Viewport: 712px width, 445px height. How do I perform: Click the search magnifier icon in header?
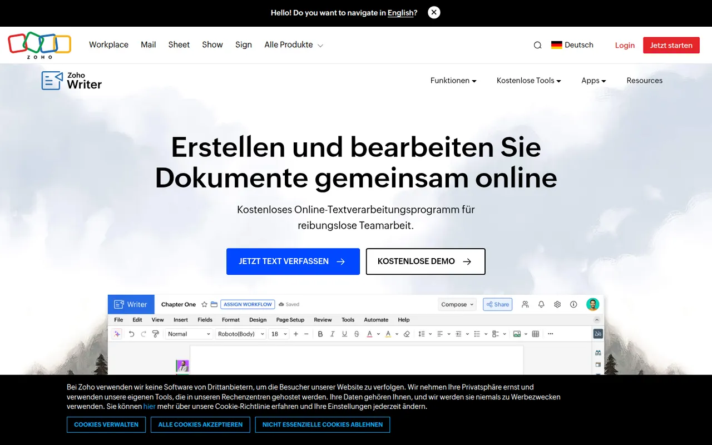(537, 45)
